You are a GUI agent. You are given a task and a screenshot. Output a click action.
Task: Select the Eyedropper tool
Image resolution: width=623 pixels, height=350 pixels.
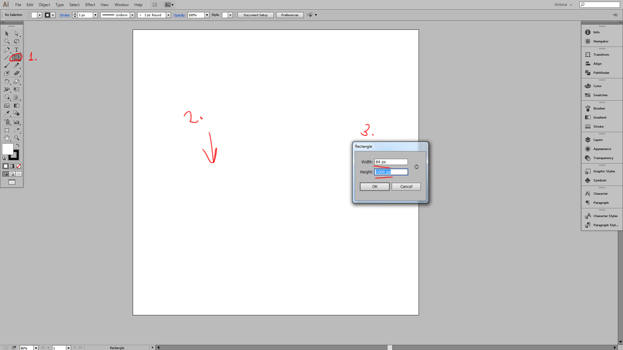point(7,113)
